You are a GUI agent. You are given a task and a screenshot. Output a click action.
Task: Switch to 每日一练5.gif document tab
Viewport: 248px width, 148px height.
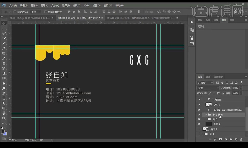click(30, 18)
